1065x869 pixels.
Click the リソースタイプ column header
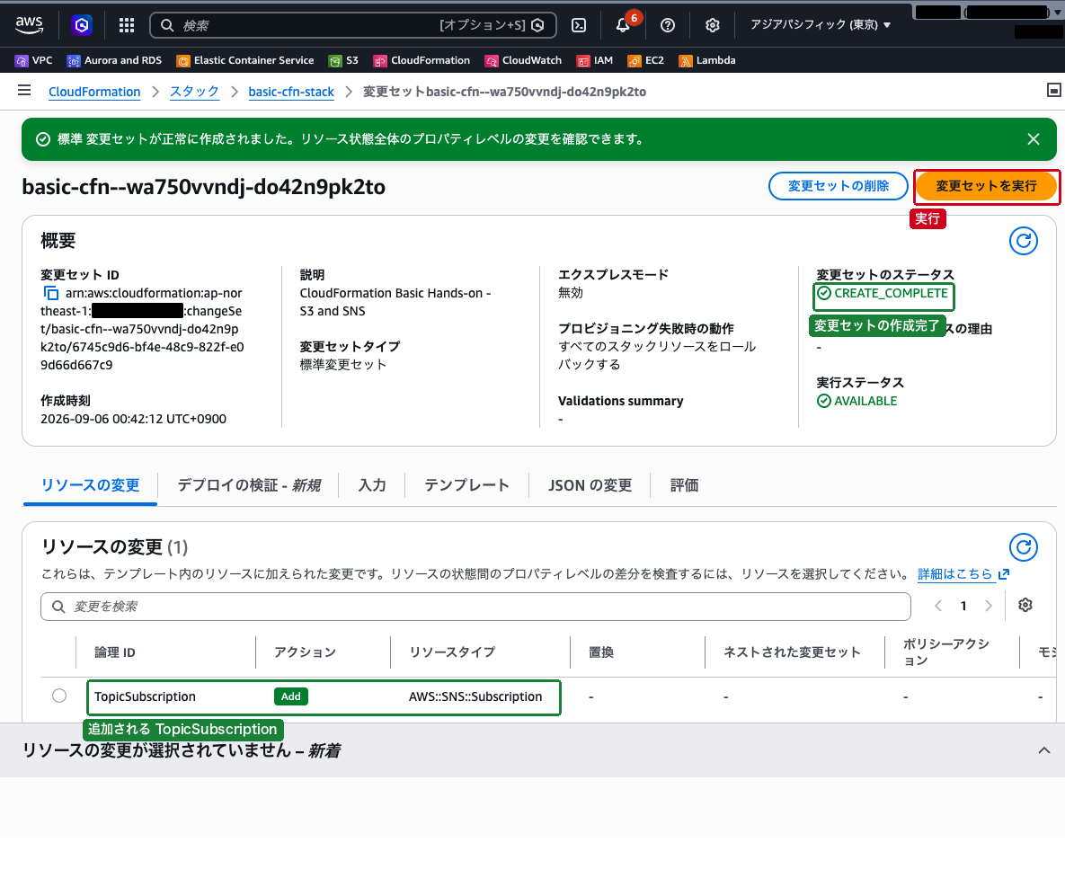452,652
